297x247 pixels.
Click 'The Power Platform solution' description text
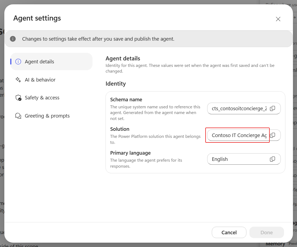(x=155, y=139)
